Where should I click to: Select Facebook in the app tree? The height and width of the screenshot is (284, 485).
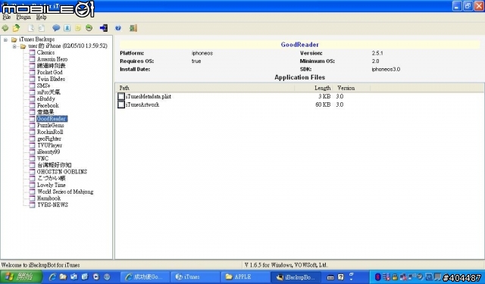click(48, 105)
